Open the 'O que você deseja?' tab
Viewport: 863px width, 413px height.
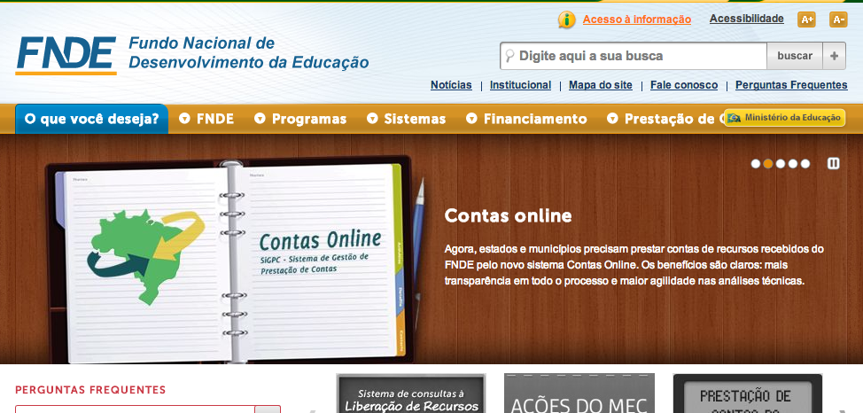tap(92, 119)
